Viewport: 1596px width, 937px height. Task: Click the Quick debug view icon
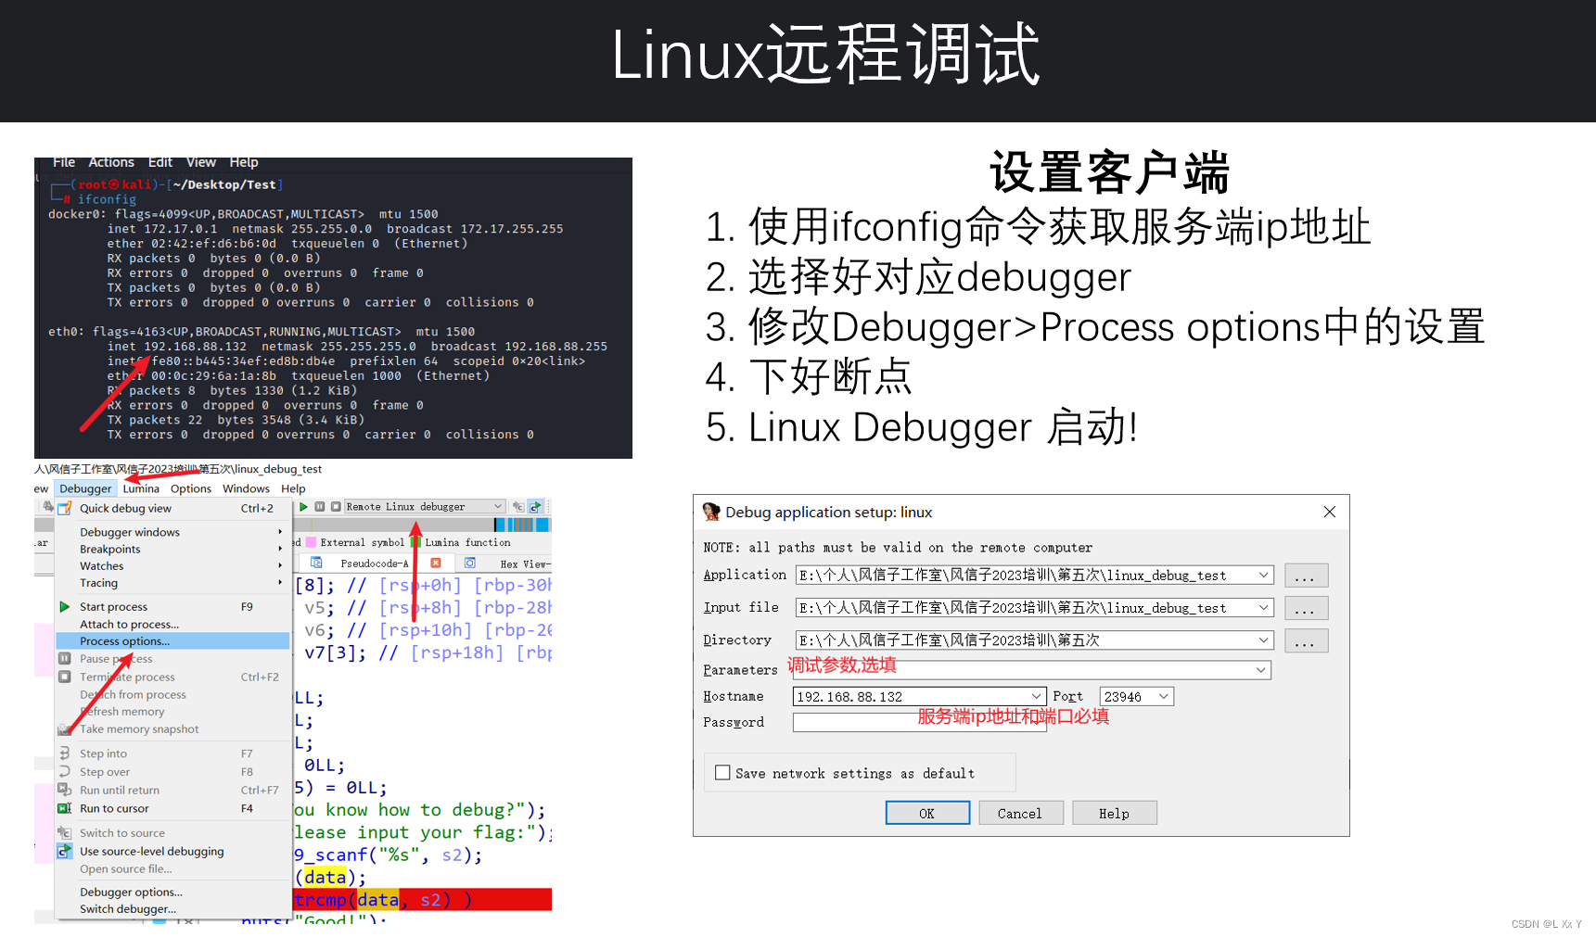65,508
